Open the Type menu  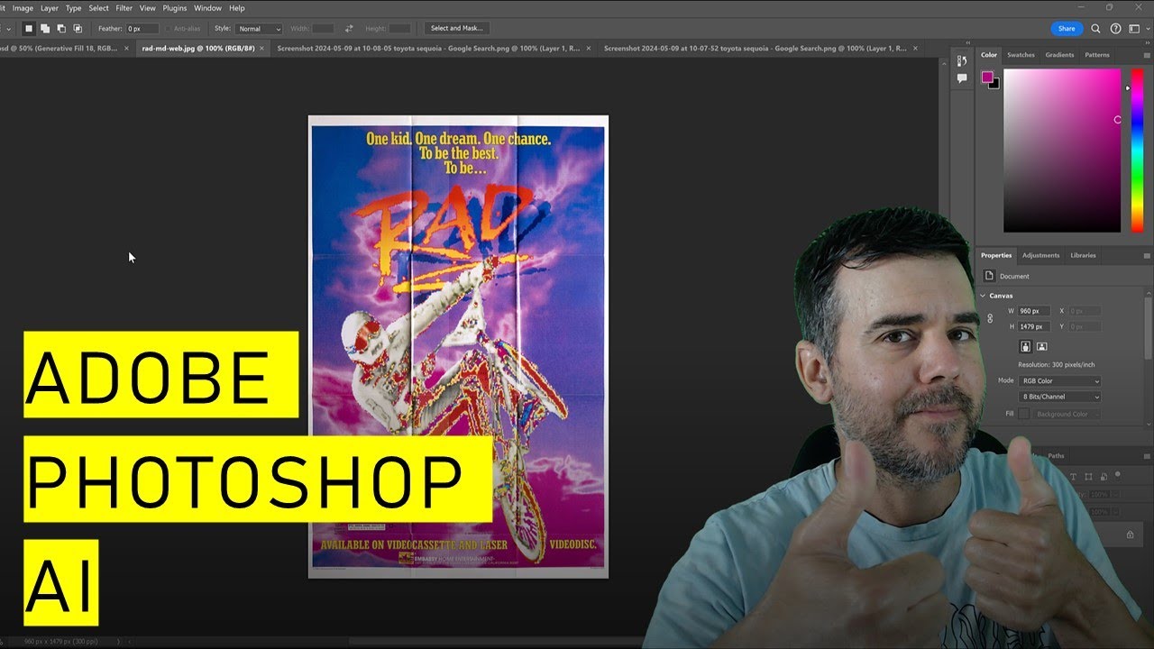[74, 8]
